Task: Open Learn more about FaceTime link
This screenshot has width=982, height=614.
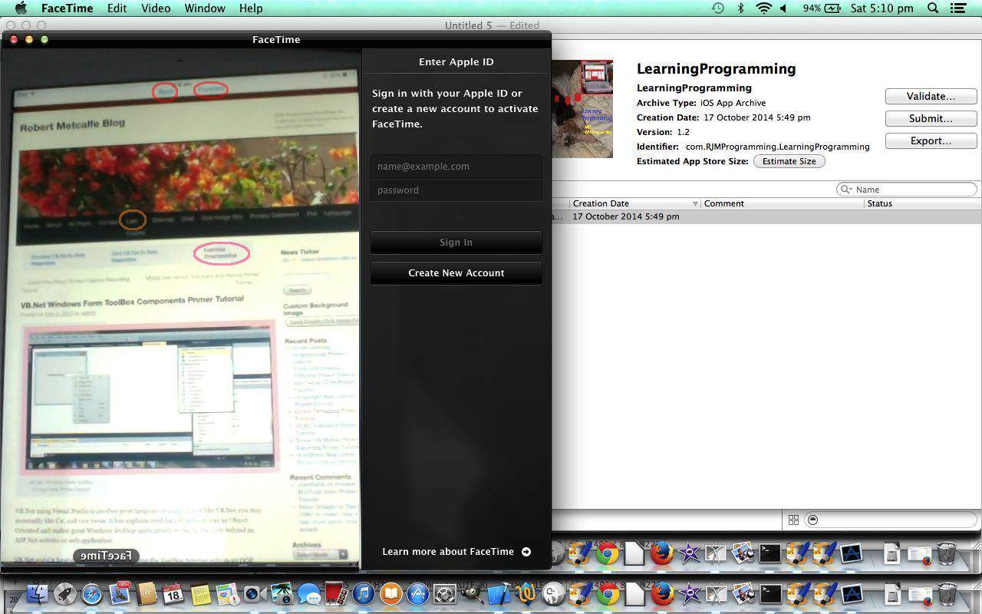Action: click(448, 552)
